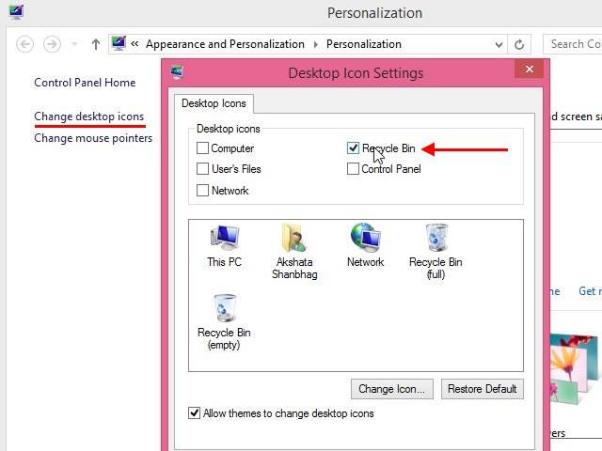Viewport: 602px width, 451px height.
Task: Click the forward navigation arrow
Action: click(52, 44)
